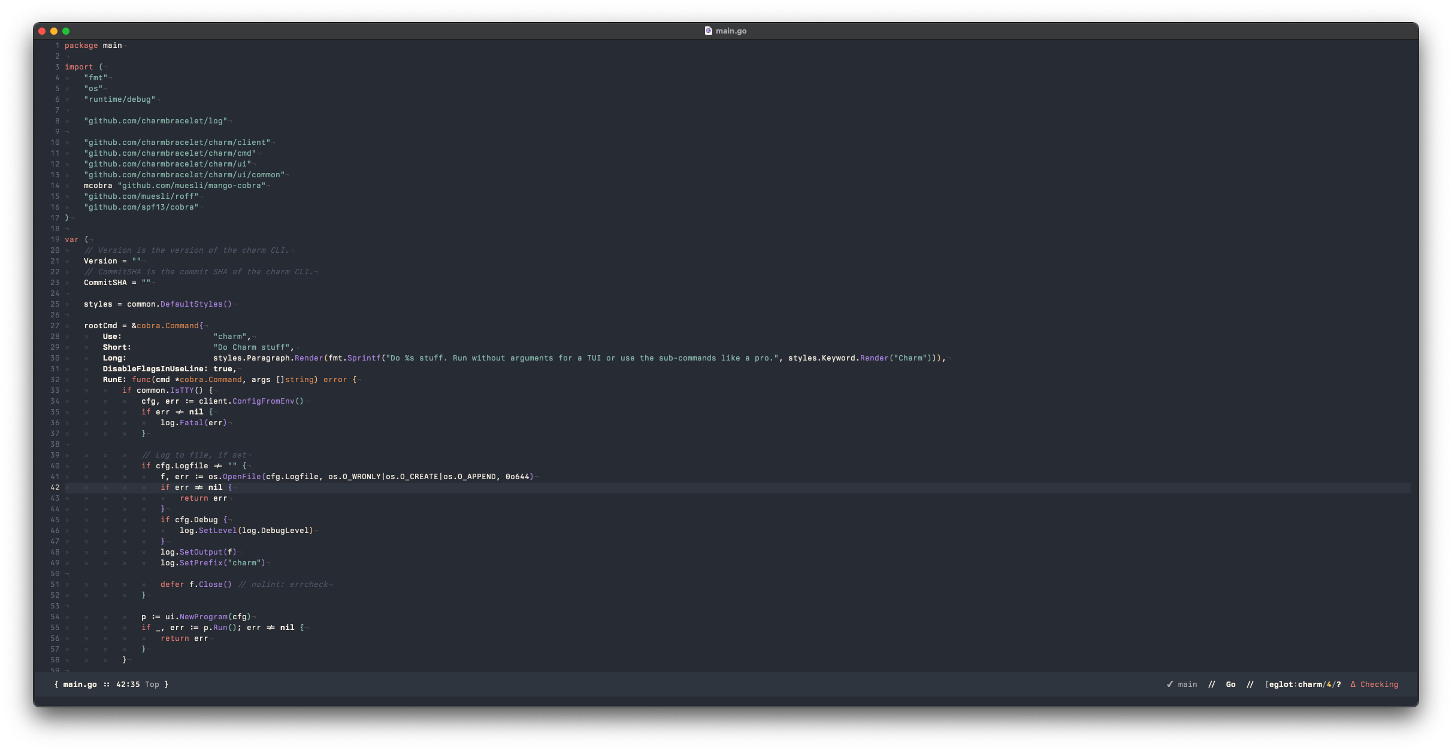This screenshot has width=1452, height=751.
Task: Open the main.go buffer name menu in modeline
Action: (80, 684)
